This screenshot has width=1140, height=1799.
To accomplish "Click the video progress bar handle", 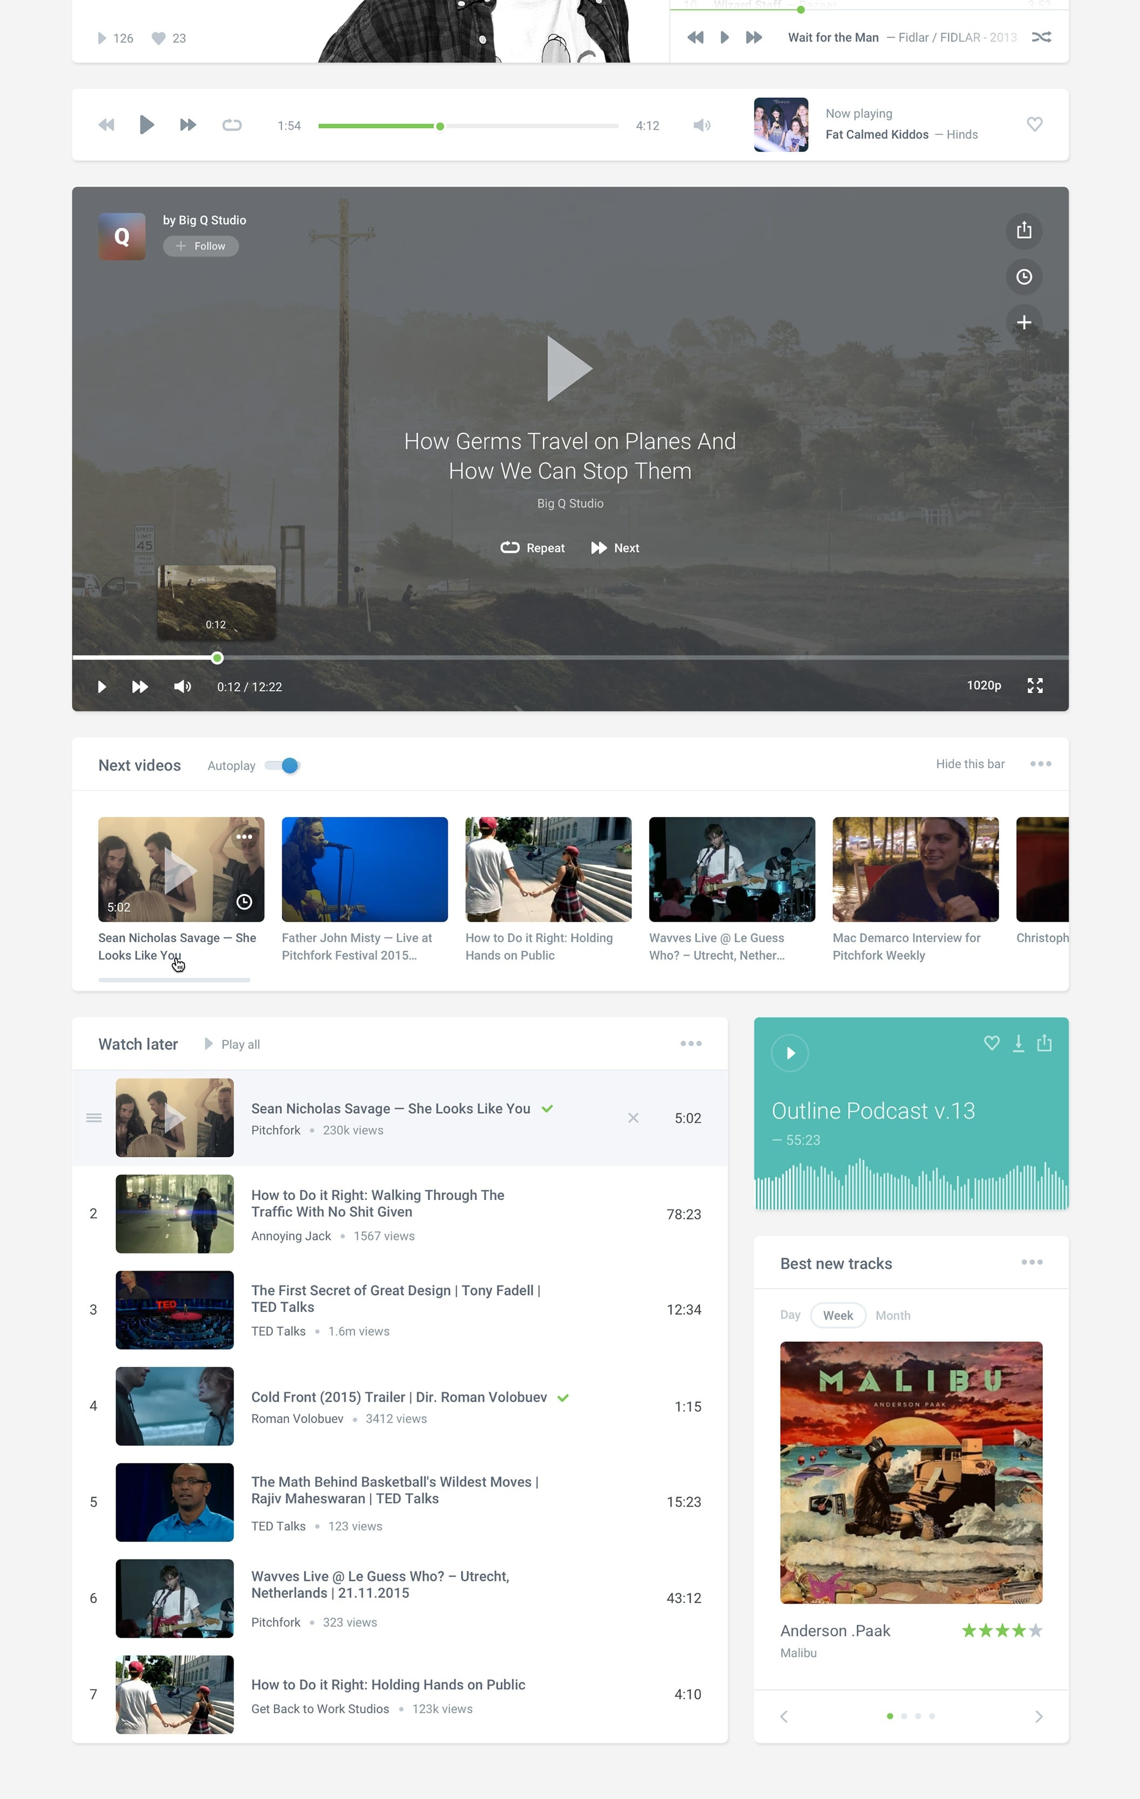I will tap(217, 657).
